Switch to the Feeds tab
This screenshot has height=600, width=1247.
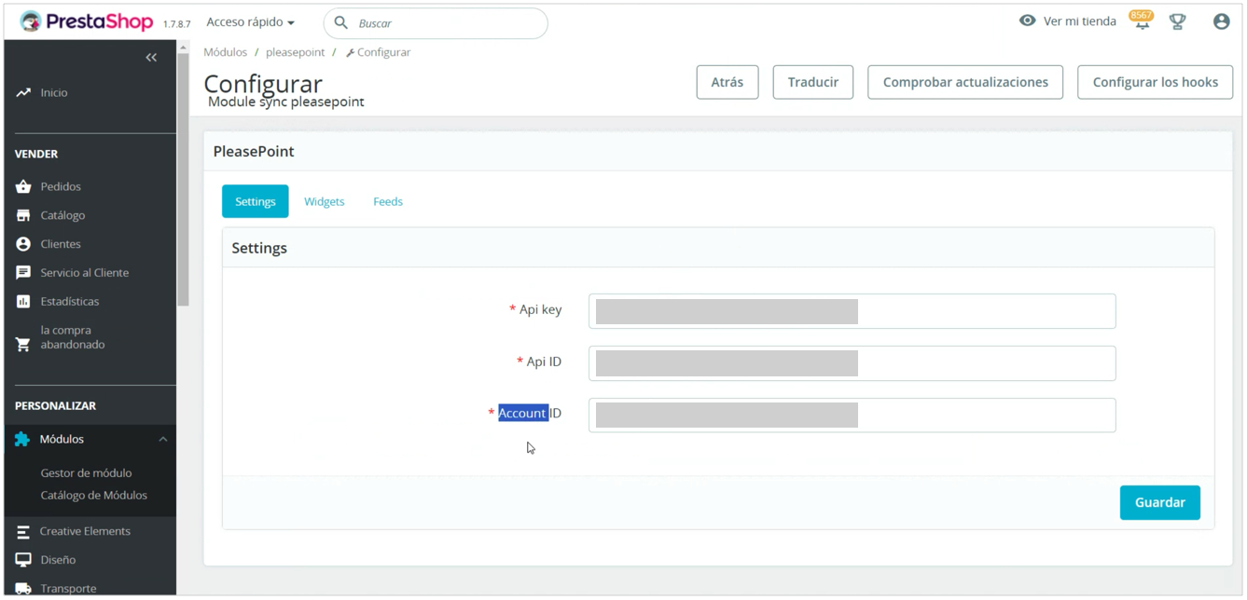(388, 202)
